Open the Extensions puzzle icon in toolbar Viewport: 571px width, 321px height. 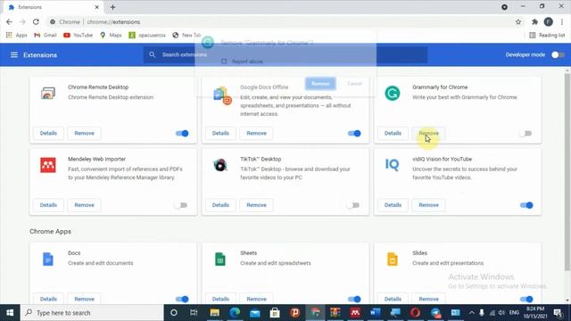click(x=534, y=21)
